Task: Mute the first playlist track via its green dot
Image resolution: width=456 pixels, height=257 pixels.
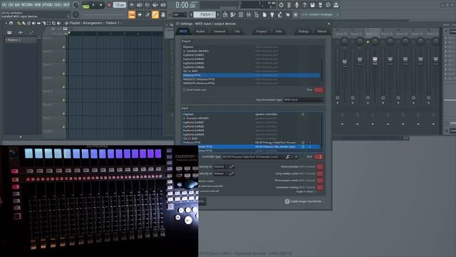Action: (63, 47)
